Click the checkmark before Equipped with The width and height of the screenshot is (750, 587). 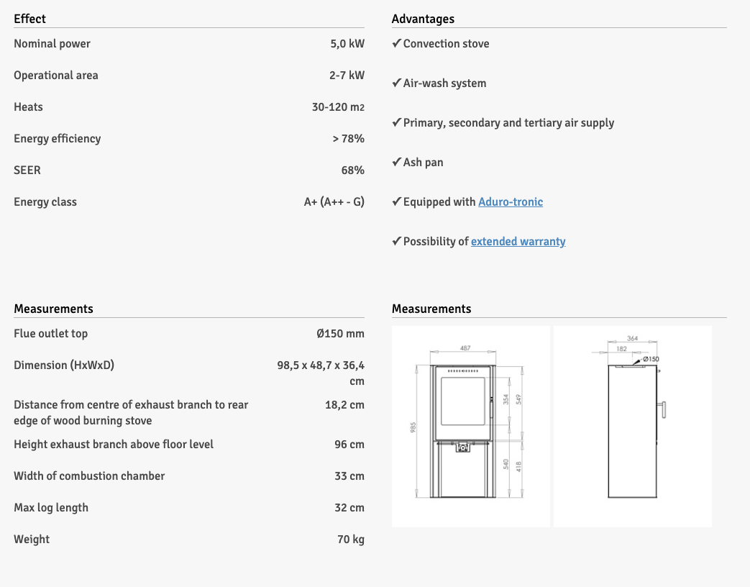tap(396, 202)
